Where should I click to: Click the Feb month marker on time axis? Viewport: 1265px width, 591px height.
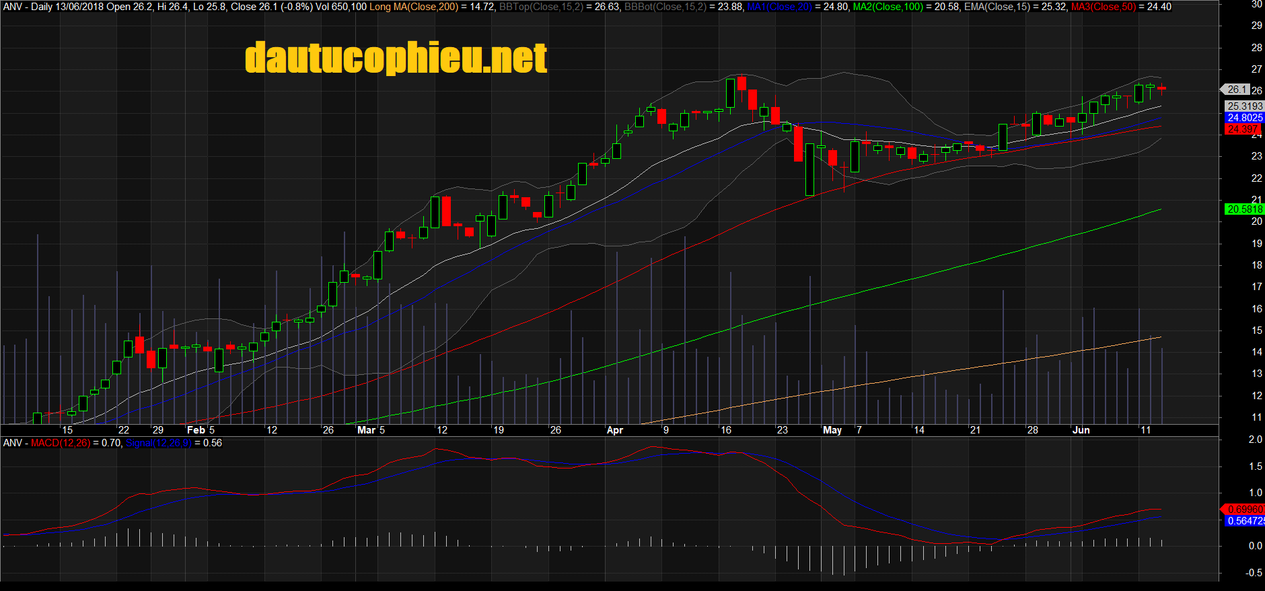[x=196, y=430]
